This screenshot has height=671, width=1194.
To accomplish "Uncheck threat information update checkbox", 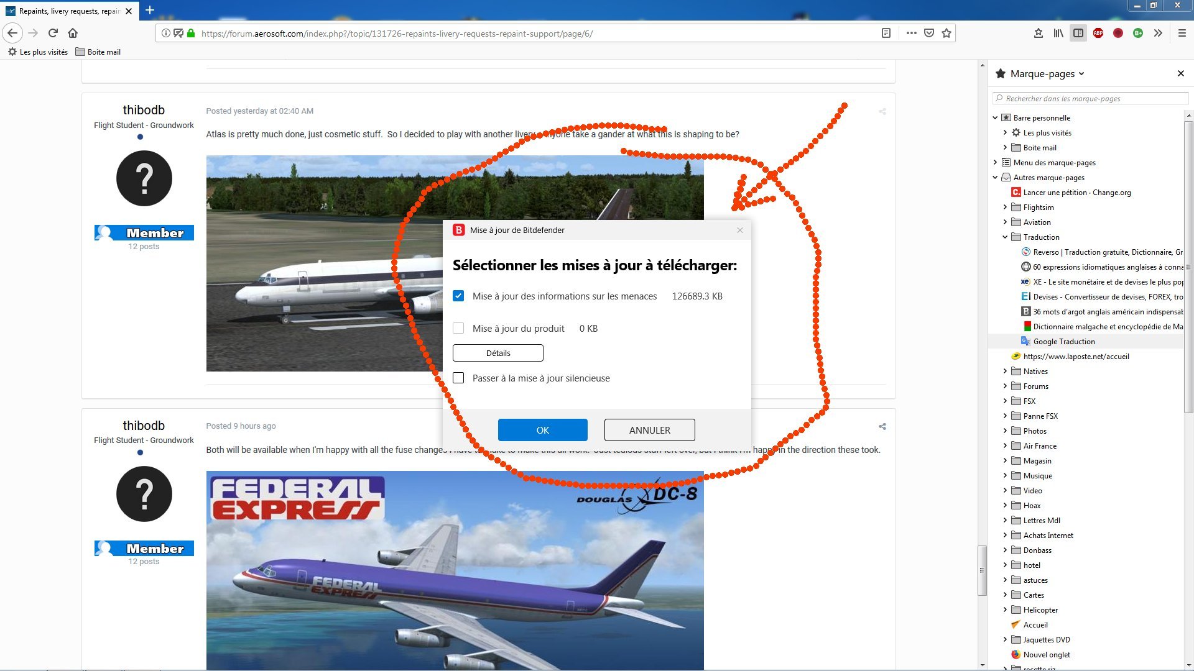I will pyautogui.click(x=458, y=296).
